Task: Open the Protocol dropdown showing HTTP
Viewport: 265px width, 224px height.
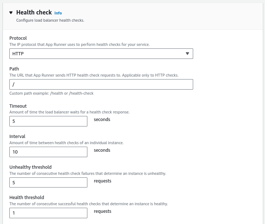Action: pyautogui.click(x=97, y=54)
